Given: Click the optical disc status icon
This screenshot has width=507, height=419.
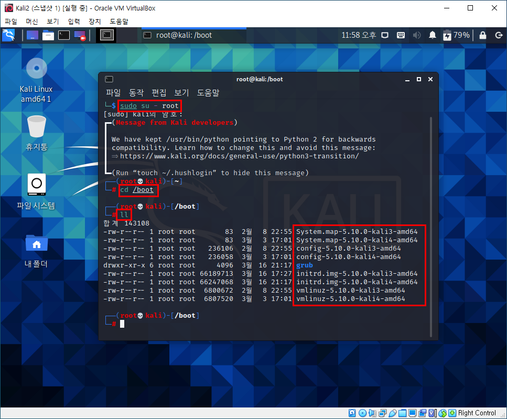Looking at the screenshot, I should pos(363,413).
